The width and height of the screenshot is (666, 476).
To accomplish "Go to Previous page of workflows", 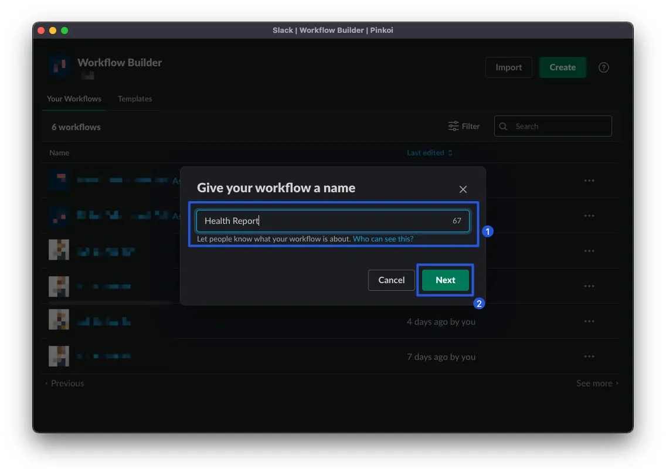I will [64, 383].
